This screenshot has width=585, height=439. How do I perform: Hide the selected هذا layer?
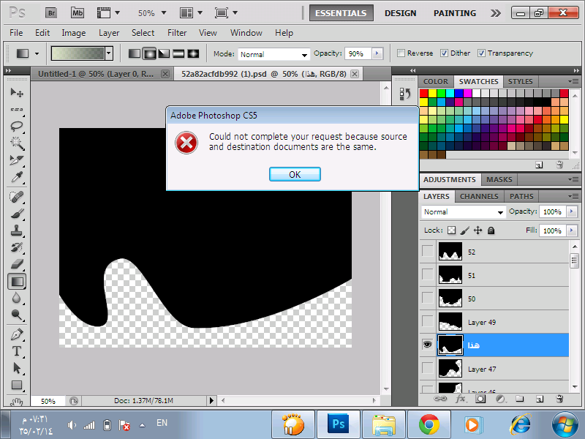point(427,345)
